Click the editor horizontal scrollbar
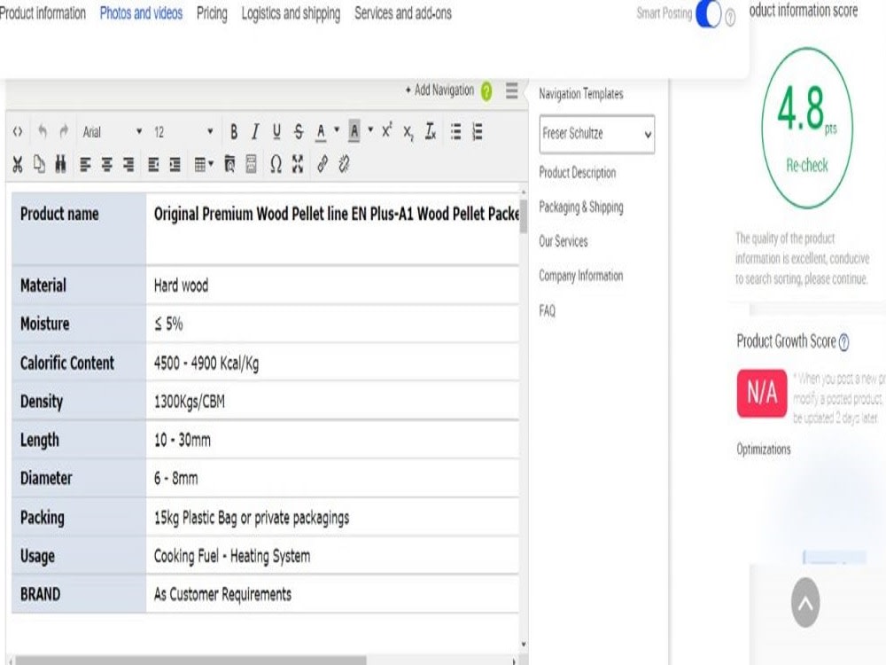Image resolution: width=886 pixels, height=665 pixels. coord(191,661)
